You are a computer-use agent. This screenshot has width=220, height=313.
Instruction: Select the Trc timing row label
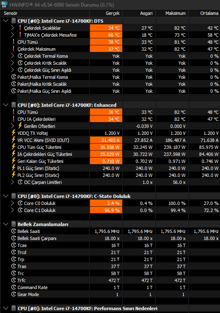pos(21,273)
